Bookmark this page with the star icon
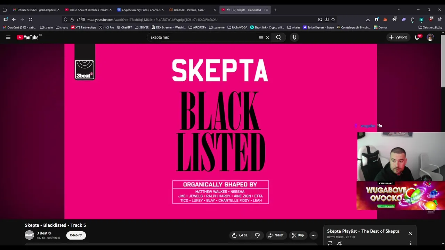 pyautogui.click(x=333, y=19)
